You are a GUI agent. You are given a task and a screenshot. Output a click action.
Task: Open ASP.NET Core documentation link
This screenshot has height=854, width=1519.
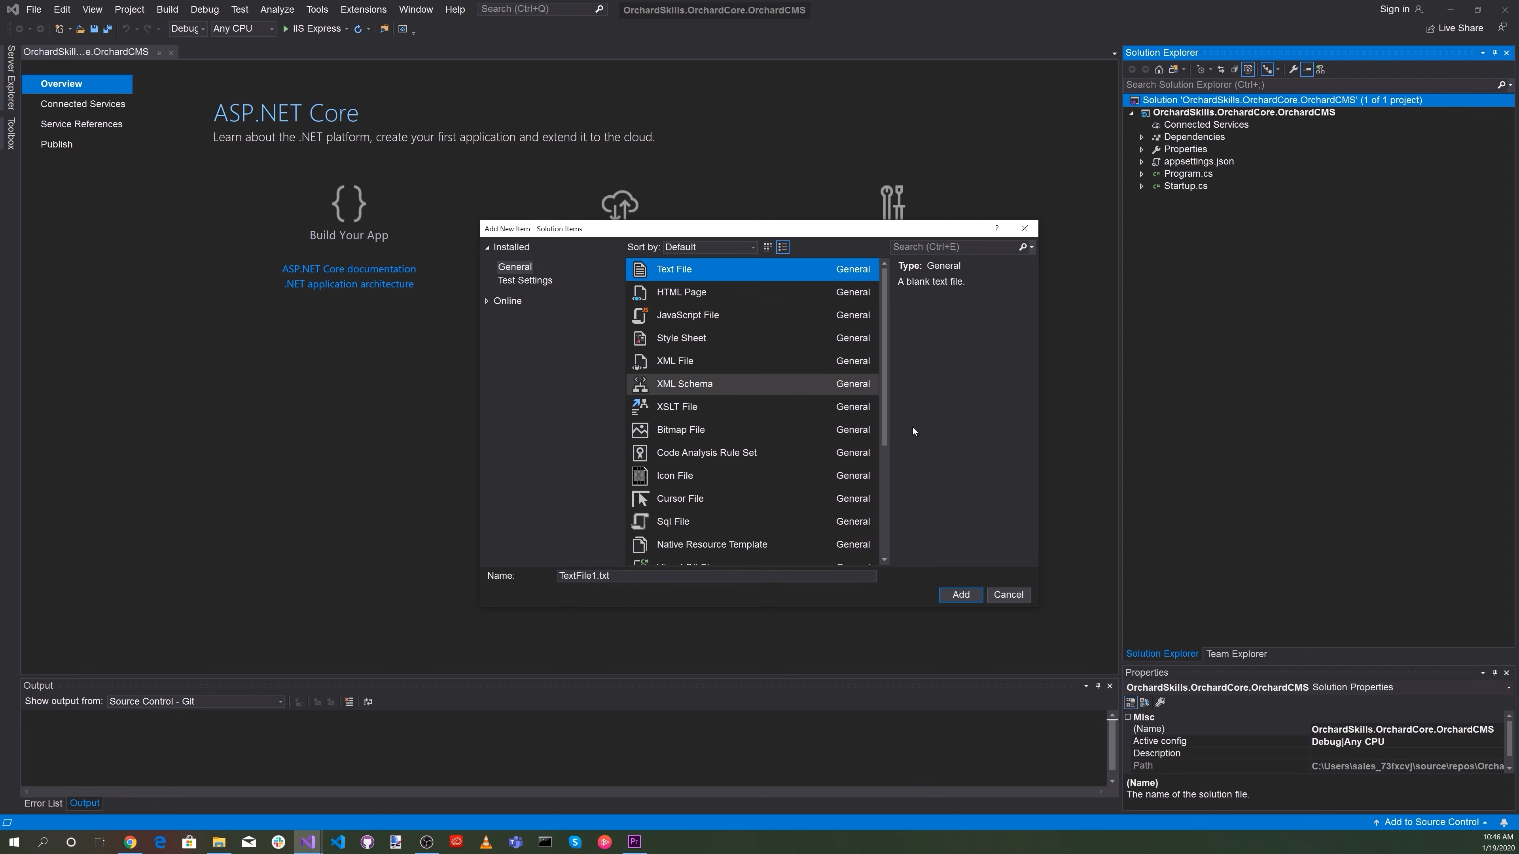348,269
